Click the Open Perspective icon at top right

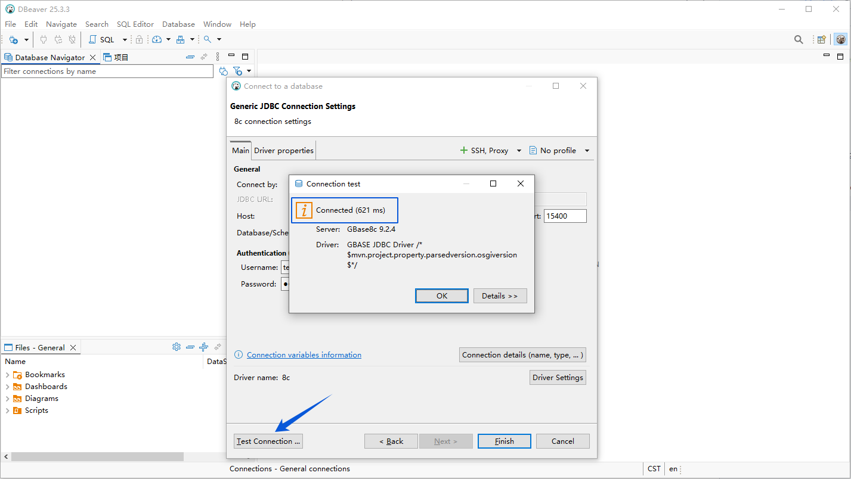point(822,39)
